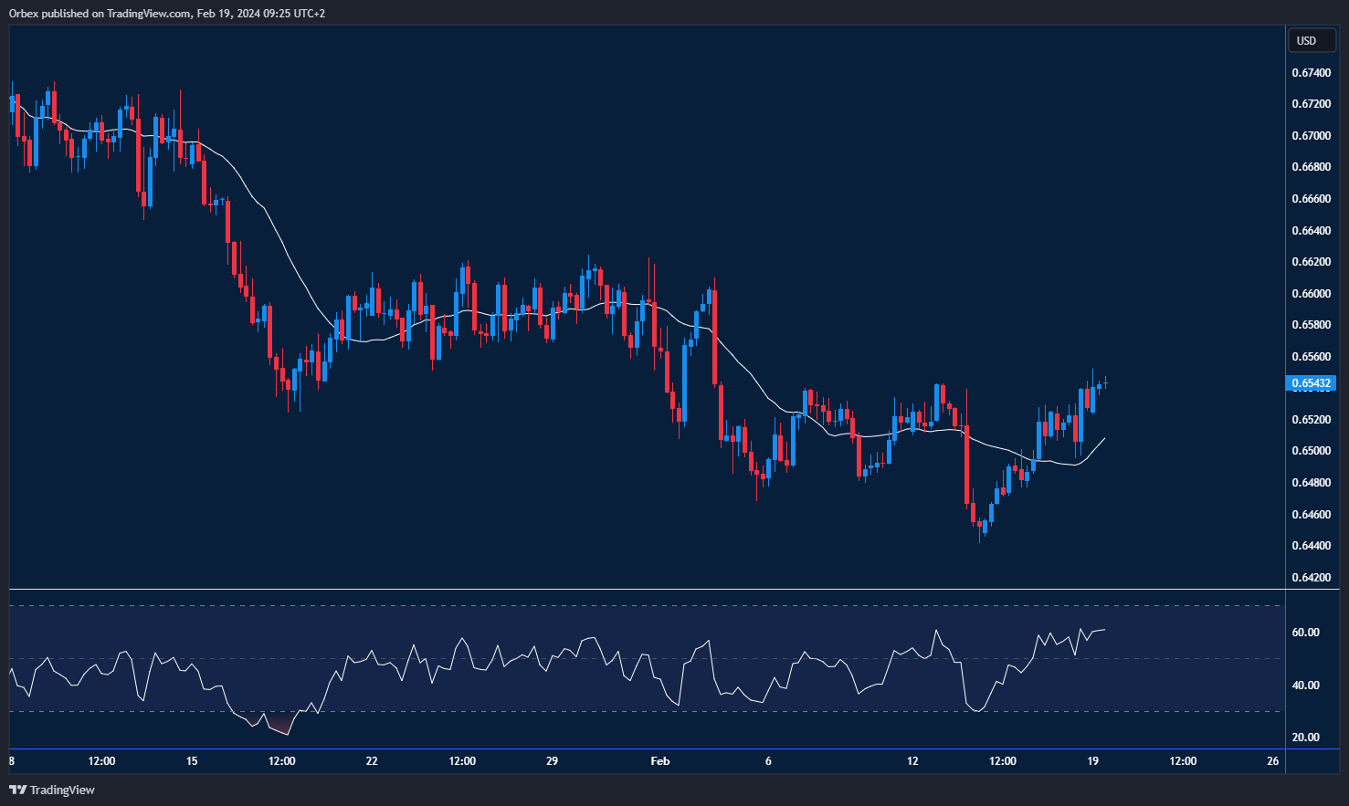Click date 15 on the time axis
The width and height of the screenshot is (1349, 806).
192,761
